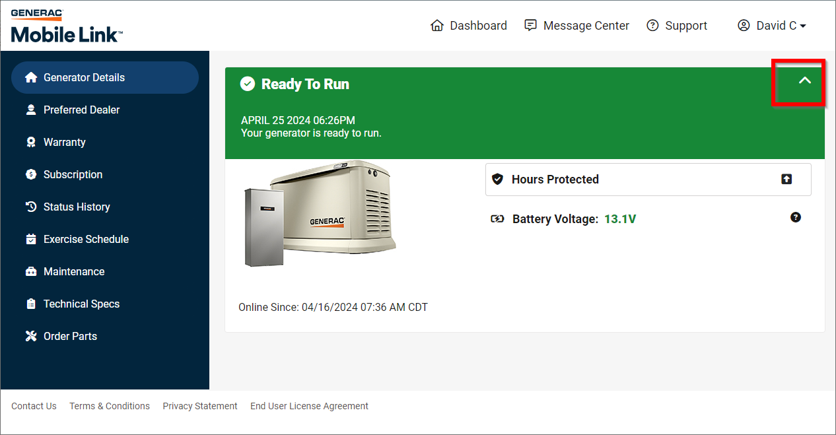Open the Support page
836x435 pixels.
pos(686,25)
